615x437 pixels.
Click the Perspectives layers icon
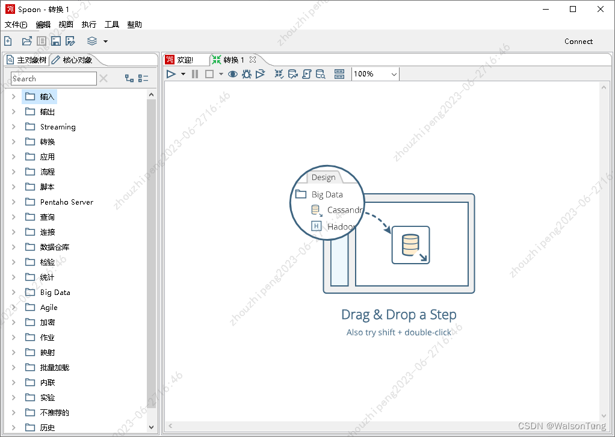point(92,41)
